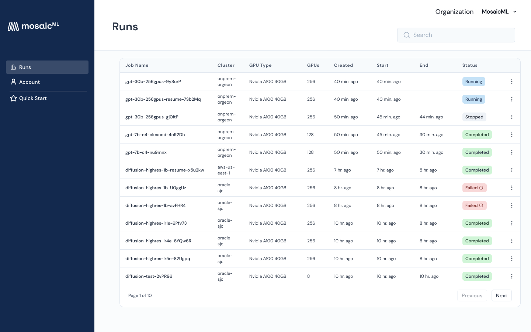
Task: Click the Job Name column header
Action: (x=137, y=65)
